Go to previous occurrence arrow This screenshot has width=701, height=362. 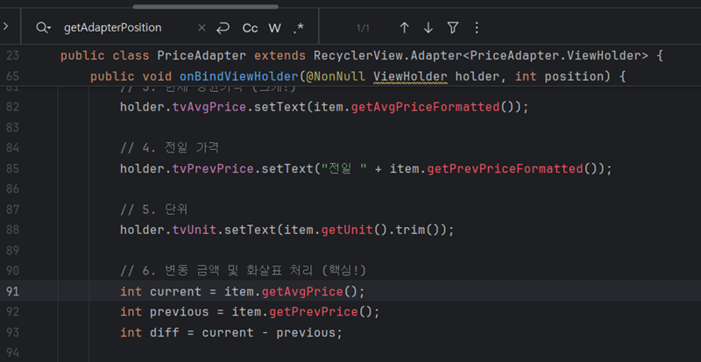404,28
